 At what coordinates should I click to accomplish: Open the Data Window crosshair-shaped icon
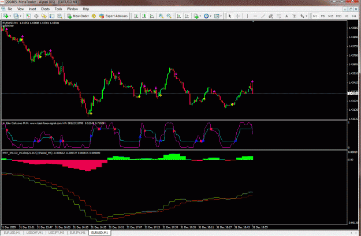[36, 16]
